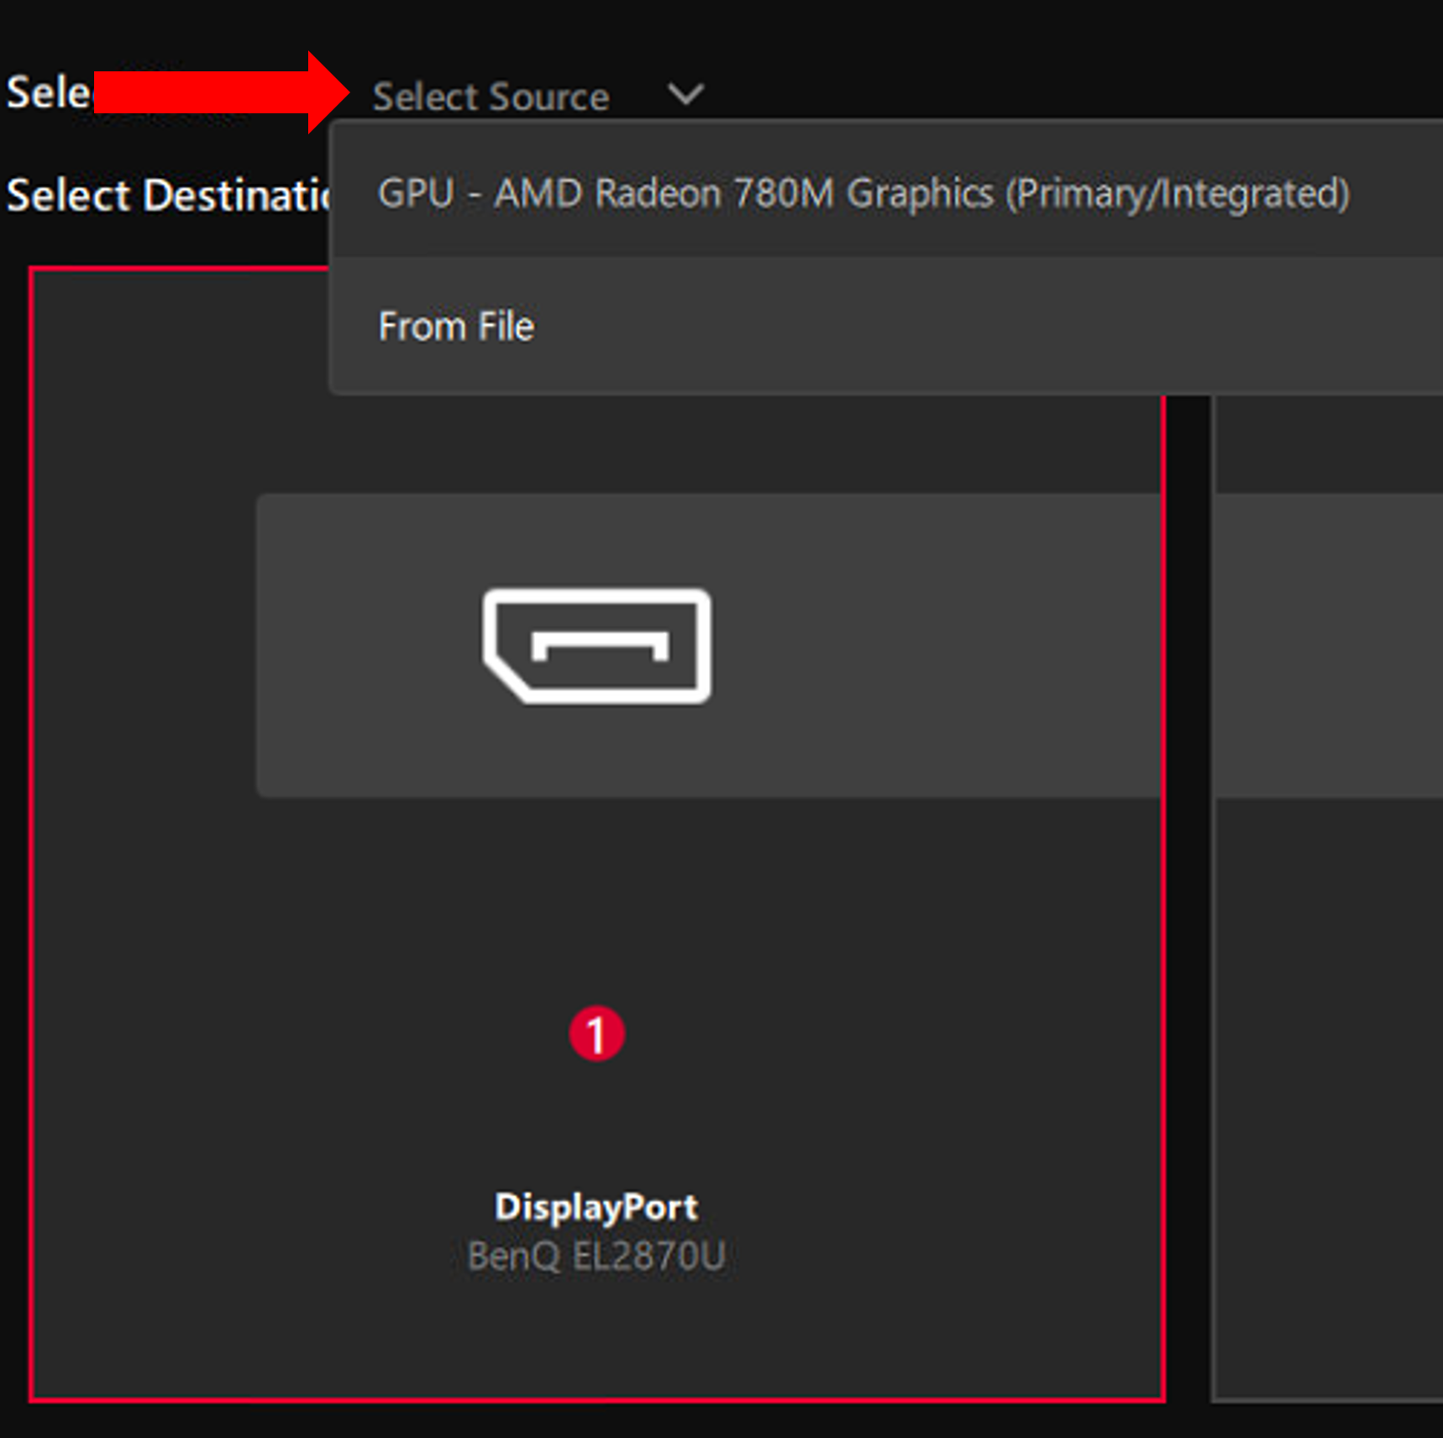The height and width of the screenshot is (1438, 1443).
Task: Click the Select Source chevron arrow
Action: [685, 94]
